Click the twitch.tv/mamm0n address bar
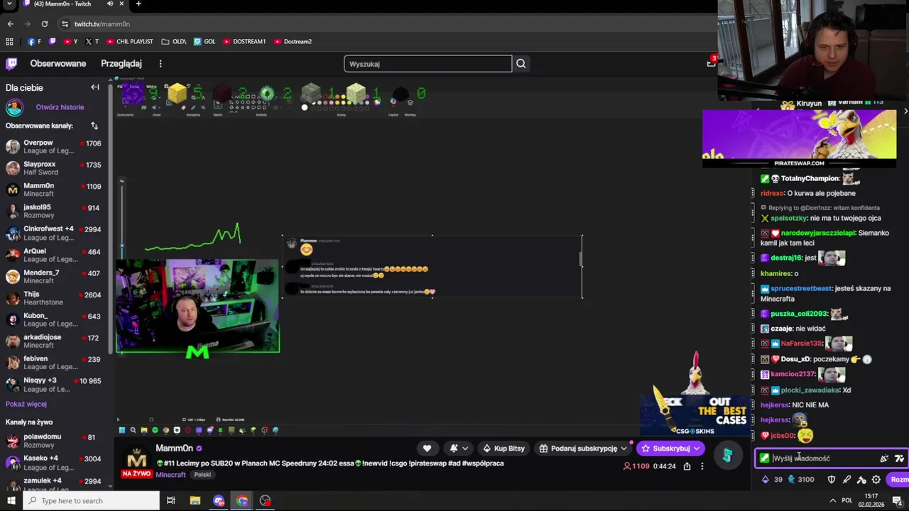 click(102, 24)
